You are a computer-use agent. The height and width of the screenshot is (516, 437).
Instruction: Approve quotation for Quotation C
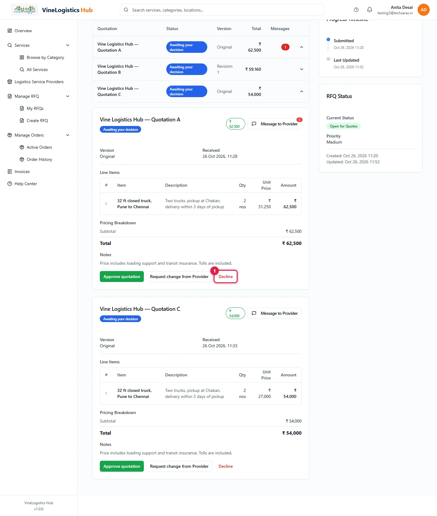122,466
